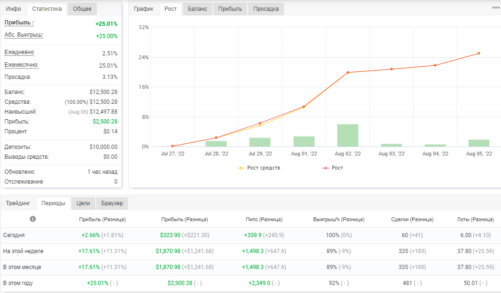Viewport: 501px width, 293px height.
Task: Click the Обновлено 1 час назад value
Action: pyautogui.click(x=102, y=172)
